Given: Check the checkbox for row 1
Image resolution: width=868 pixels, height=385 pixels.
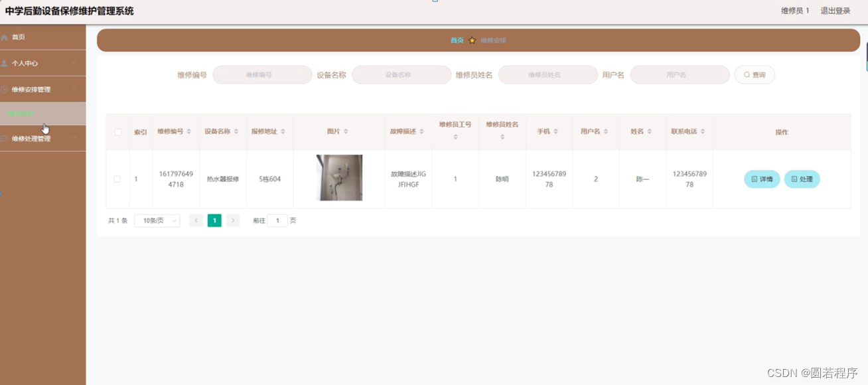Looking at the screenshot, I should click(x=117, y=179).
